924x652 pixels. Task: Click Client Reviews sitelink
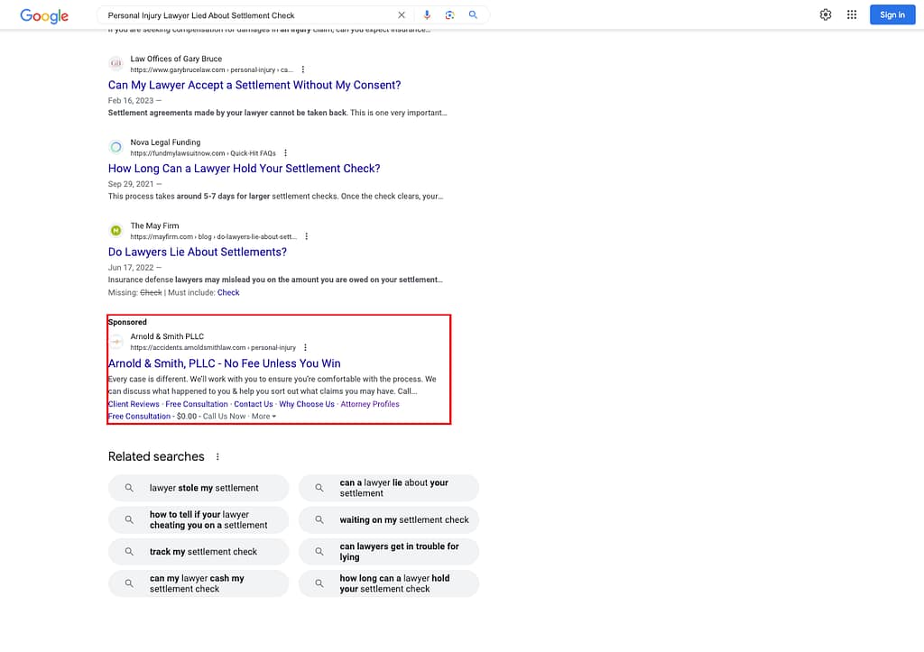point(134,404)
